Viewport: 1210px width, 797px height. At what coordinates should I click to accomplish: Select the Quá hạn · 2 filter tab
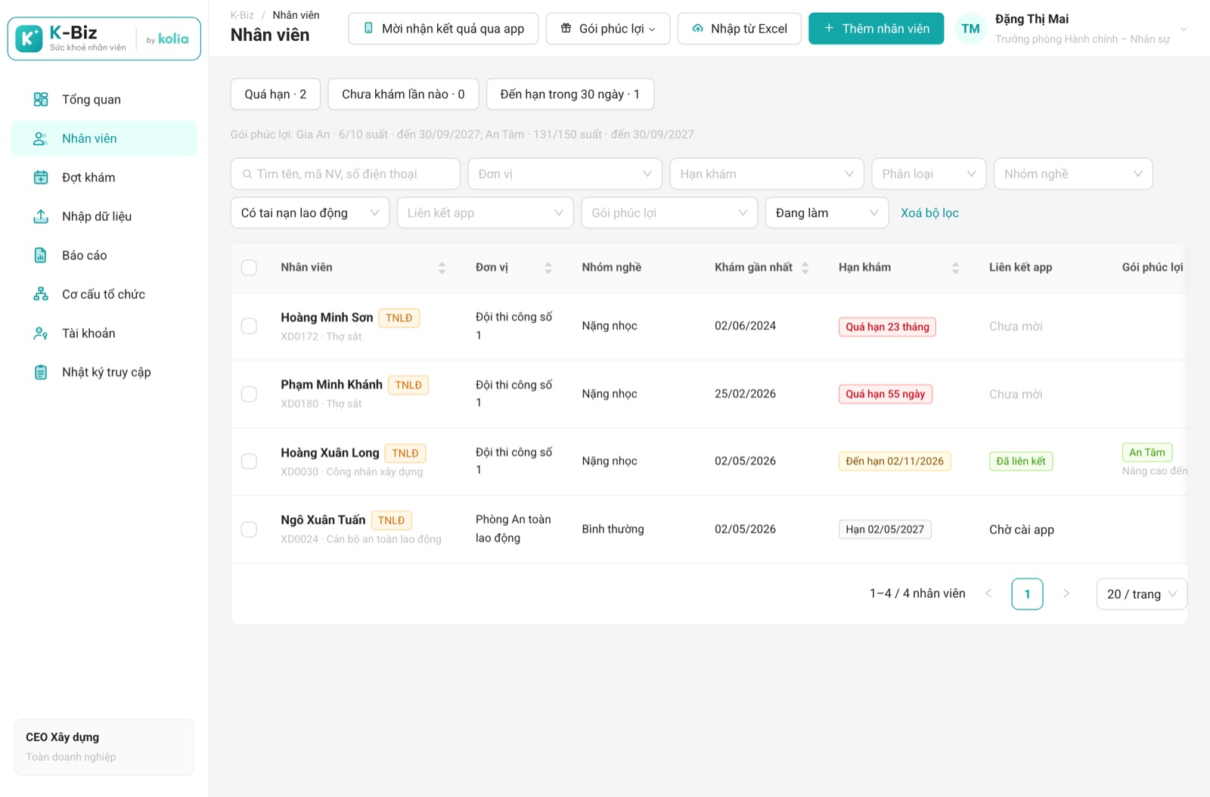pyautogui.click(x=275, y=95)
